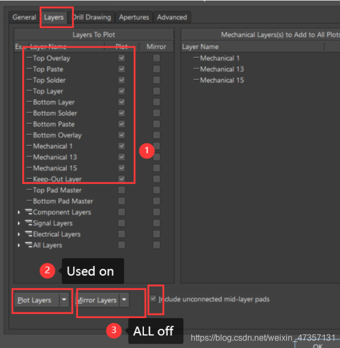Screen dimensions: 340x348
Task: Uncheck Plot for Mechanical 1
Action: [122, 146]
